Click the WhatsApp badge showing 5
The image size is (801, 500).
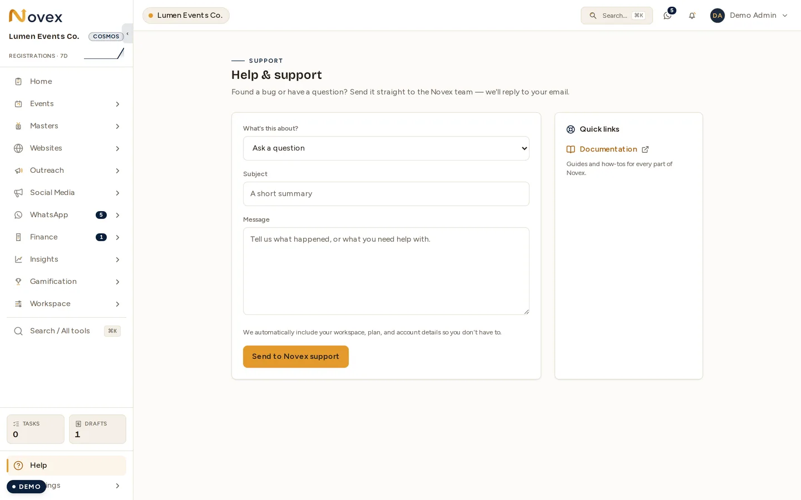pos(101,215)
